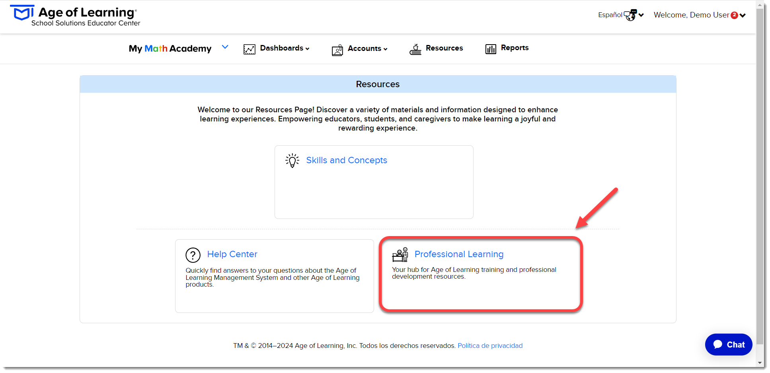The width and height of the screenshot is (770, 373).
Task: Click the Welcome, Demo User text
Action: point(691,15)
